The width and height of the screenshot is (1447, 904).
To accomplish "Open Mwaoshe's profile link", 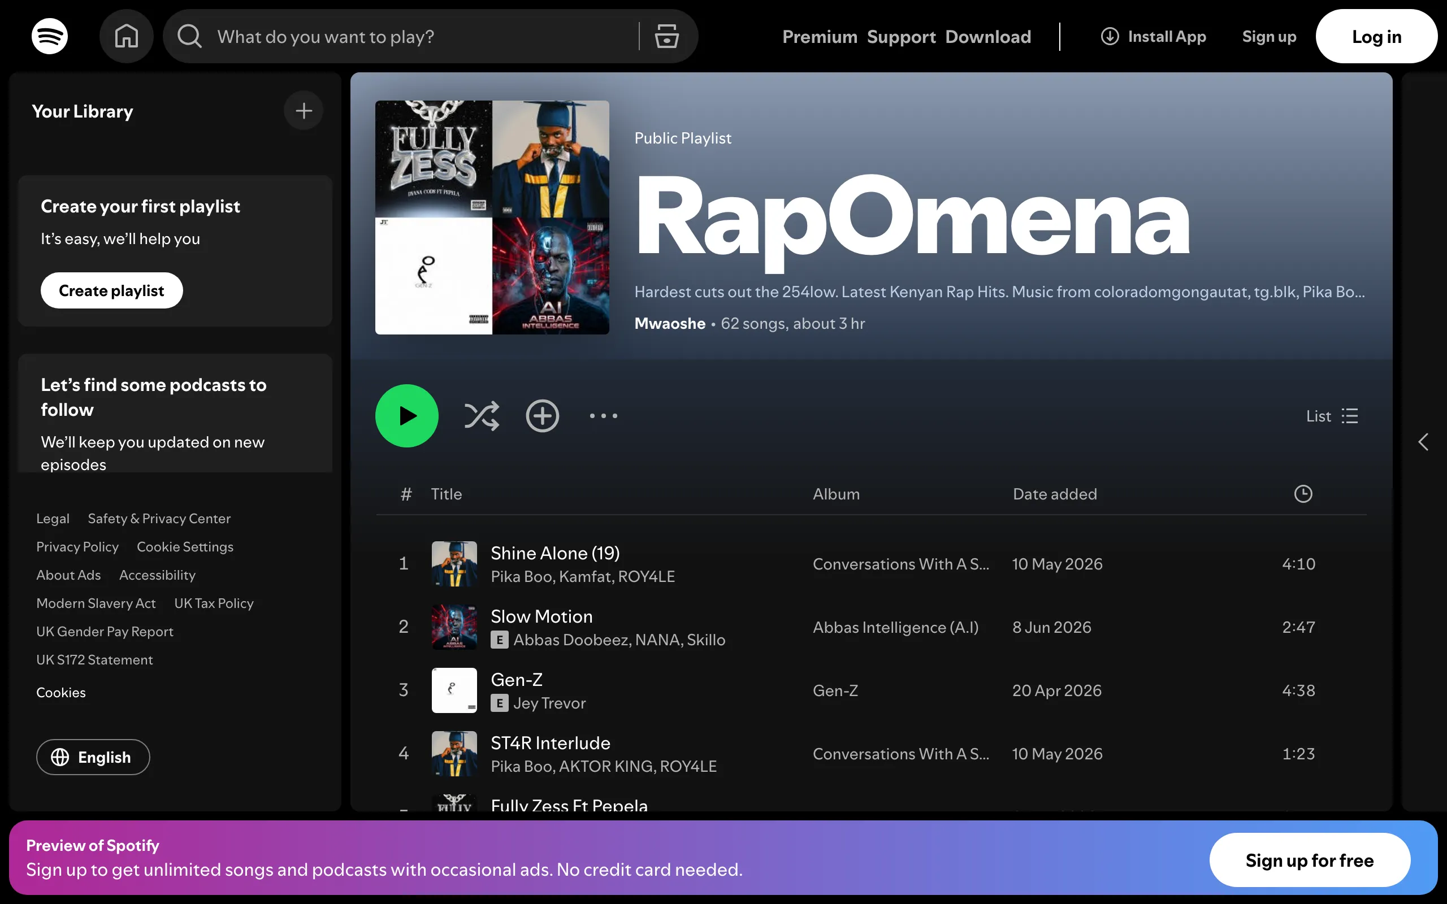I will (670, 323).
